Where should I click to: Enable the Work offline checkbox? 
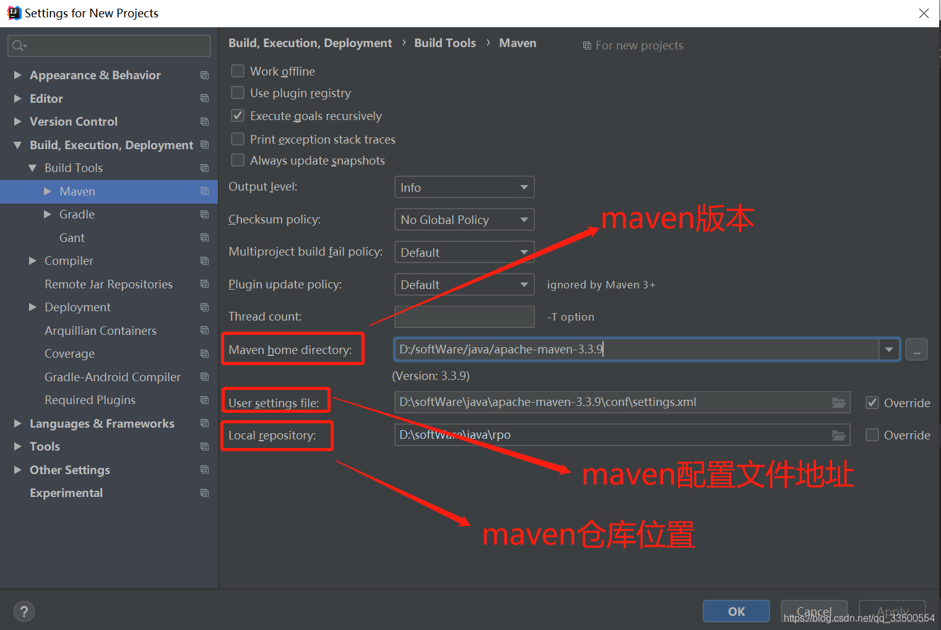238,71
